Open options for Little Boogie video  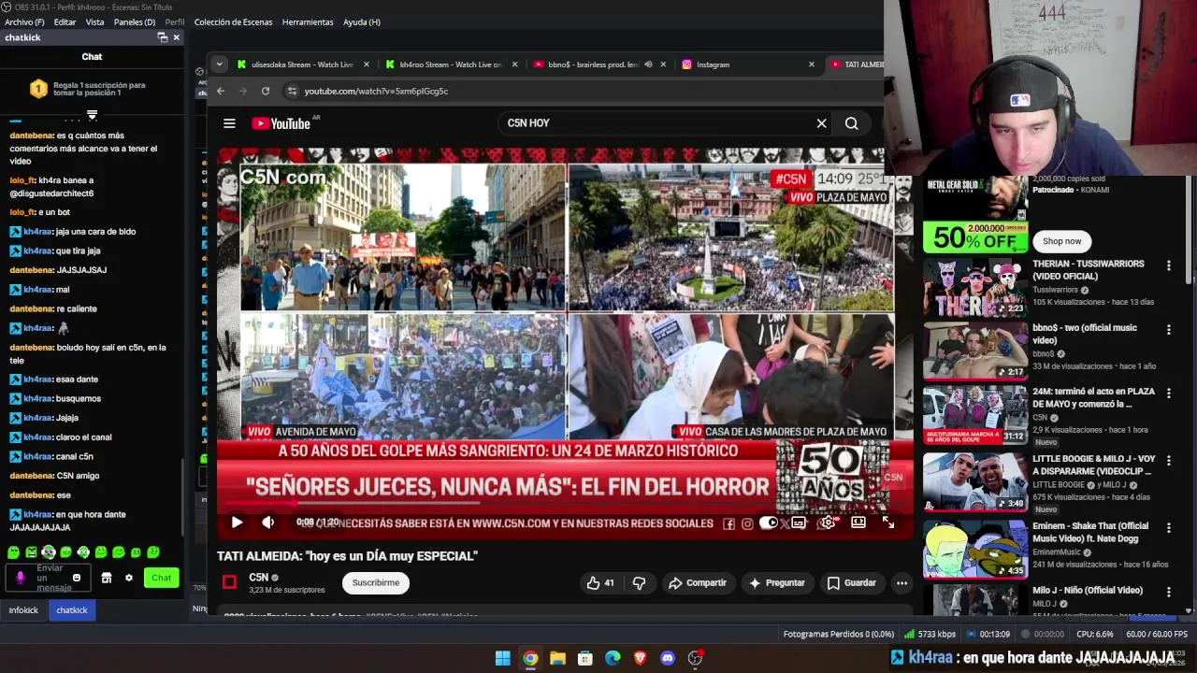(x=1168, y=462)
